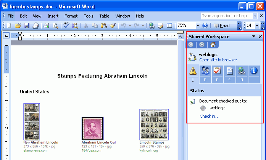Activate the Format Painter brush
The height and width of the screenshot is (160, 266).
point(113,26)
